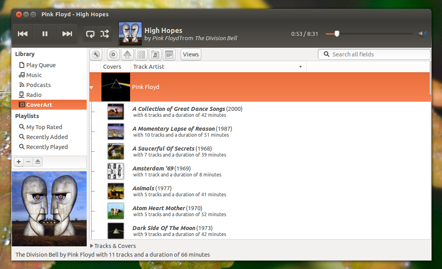Toggle shuffle mode
The image size is (442, 269).
coord(105,34)
